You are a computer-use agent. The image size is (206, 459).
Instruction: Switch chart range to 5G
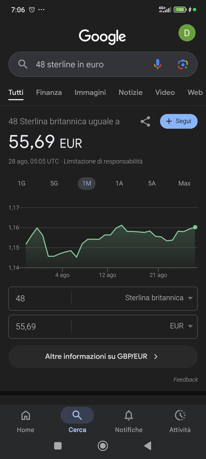coord(54,184)
